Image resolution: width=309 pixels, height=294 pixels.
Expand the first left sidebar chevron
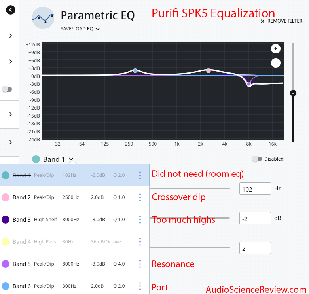point(11,36)
